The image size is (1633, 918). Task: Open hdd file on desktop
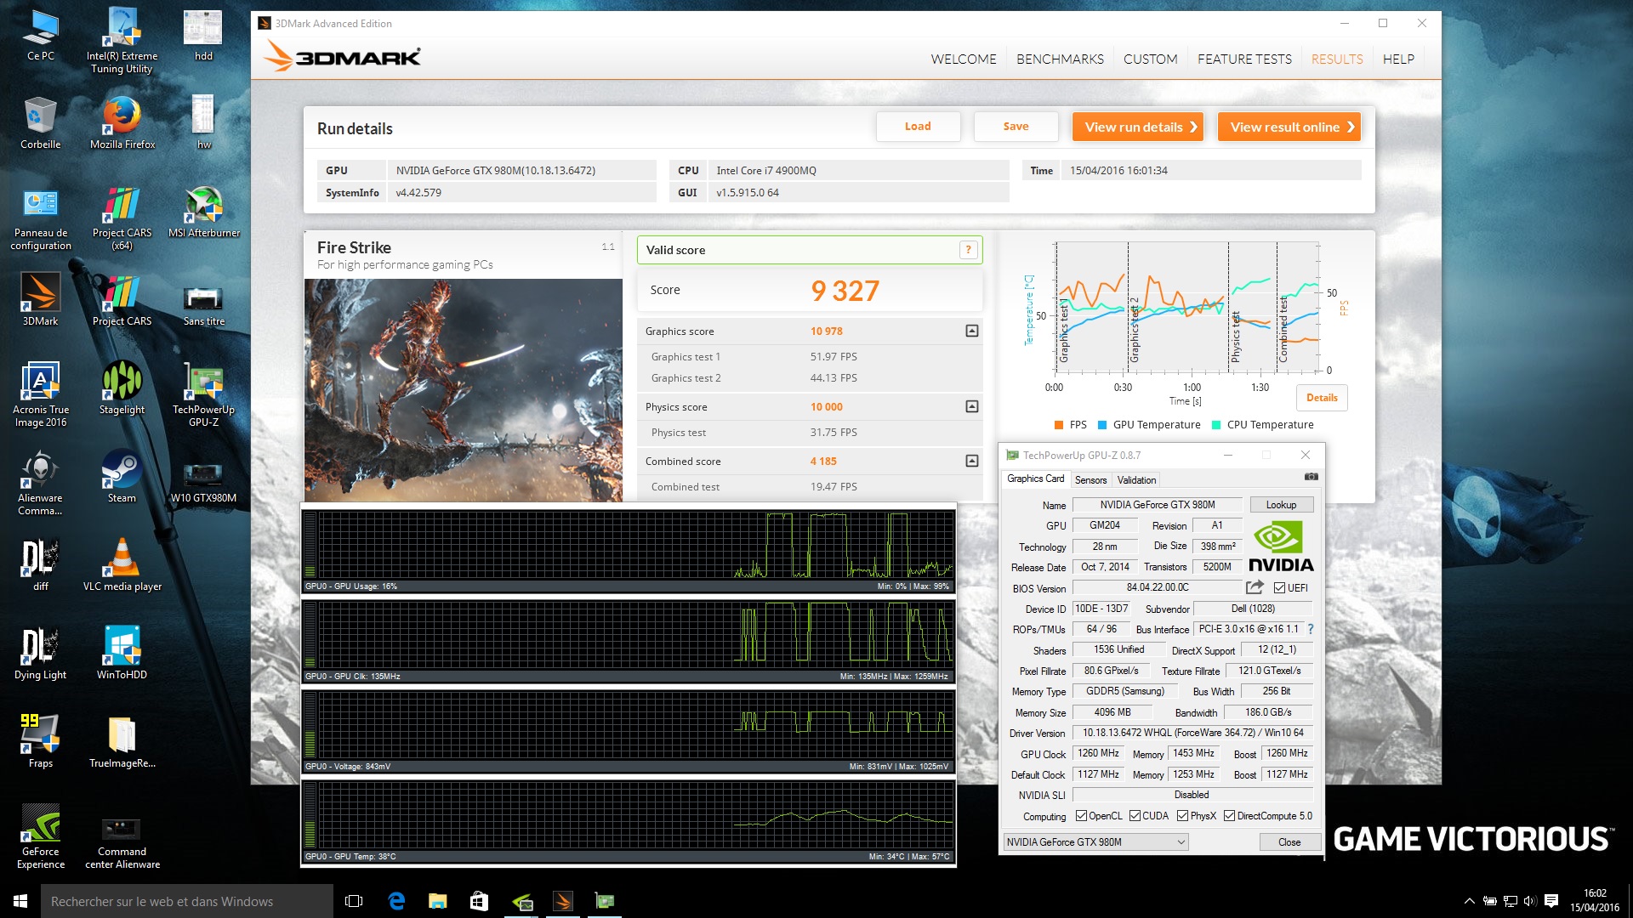coord(203,35)
